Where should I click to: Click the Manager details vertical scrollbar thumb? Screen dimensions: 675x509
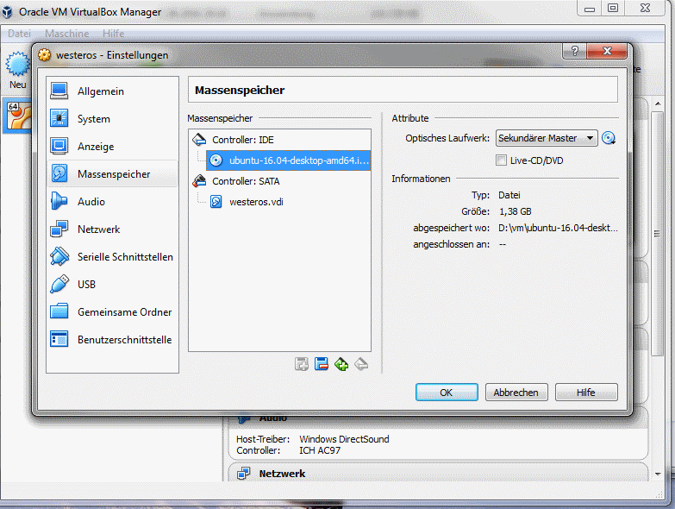click(657, 234)
